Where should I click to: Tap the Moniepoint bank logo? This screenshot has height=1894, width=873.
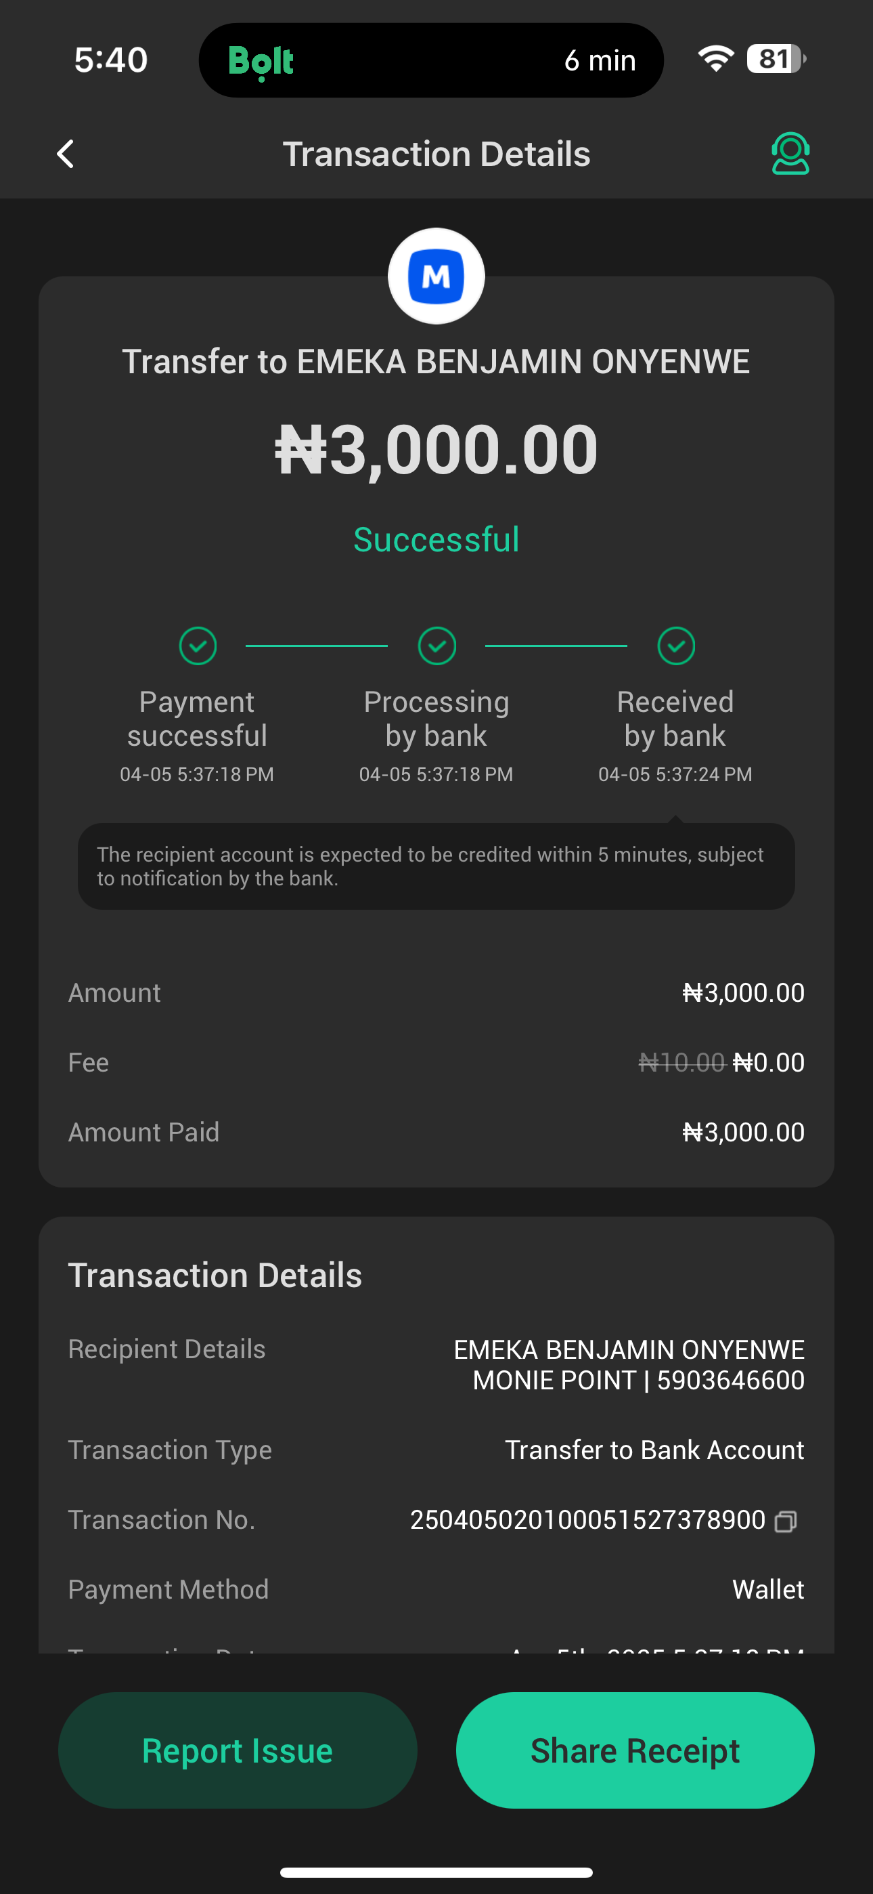436,276
